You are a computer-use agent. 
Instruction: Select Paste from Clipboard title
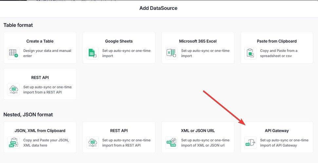click(x=277, y=41)
